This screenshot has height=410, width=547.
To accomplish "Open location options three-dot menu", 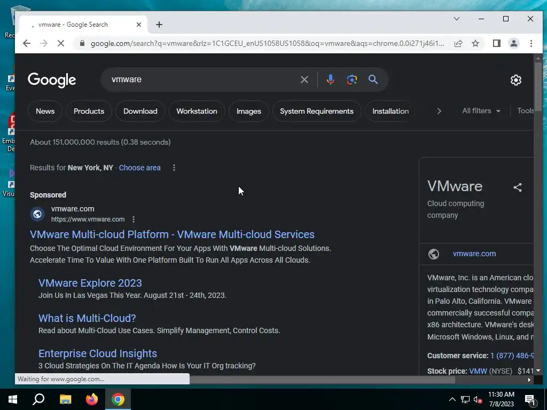I will (x=174, y=168).
